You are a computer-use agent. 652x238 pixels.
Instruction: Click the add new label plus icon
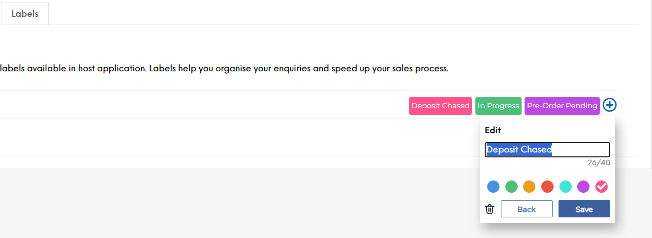[610, 105]
